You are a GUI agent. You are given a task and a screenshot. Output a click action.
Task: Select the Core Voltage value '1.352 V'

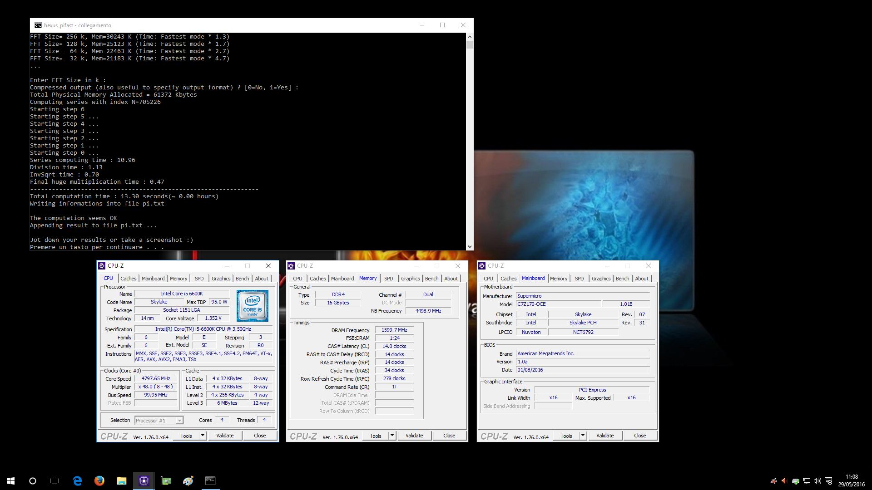(213, 318)
